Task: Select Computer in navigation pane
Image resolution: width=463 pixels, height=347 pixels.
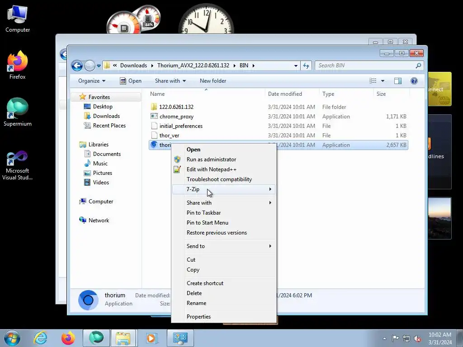Action: 101,202
